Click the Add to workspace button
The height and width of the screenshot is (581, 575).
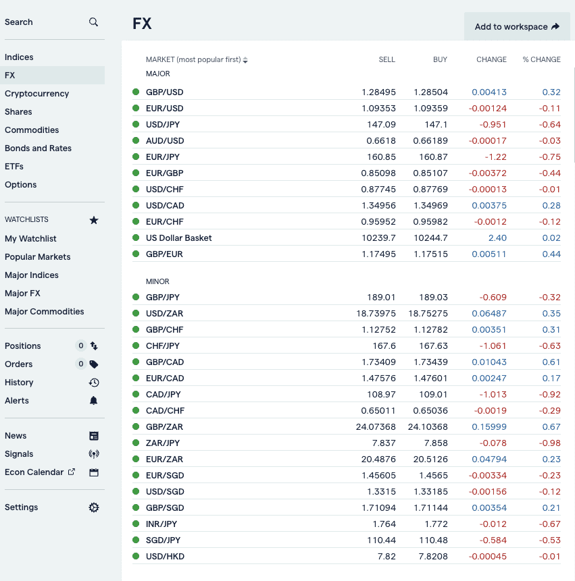517,26
